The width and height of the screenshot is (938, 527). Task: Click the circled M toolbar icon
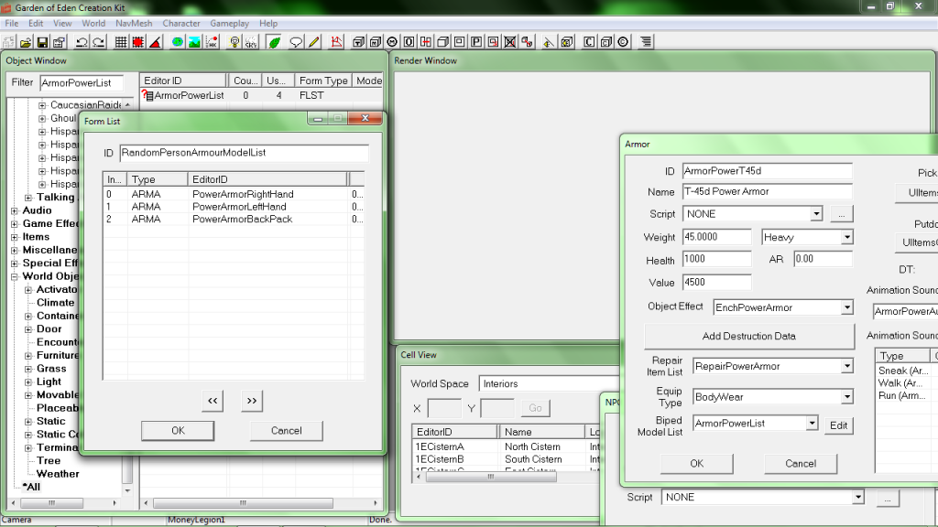(392, 42)
